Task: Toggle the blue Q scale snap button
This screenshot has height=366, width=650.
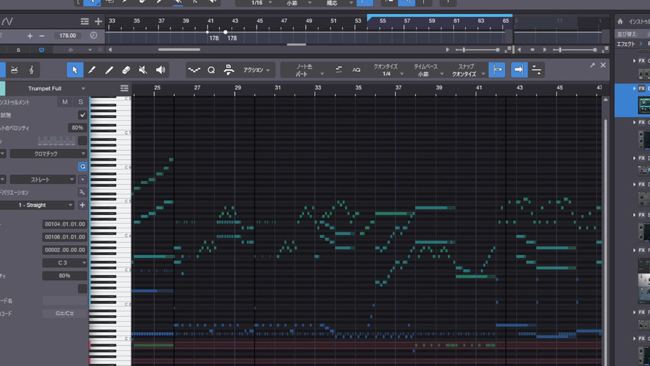Action: click(83, 167)
